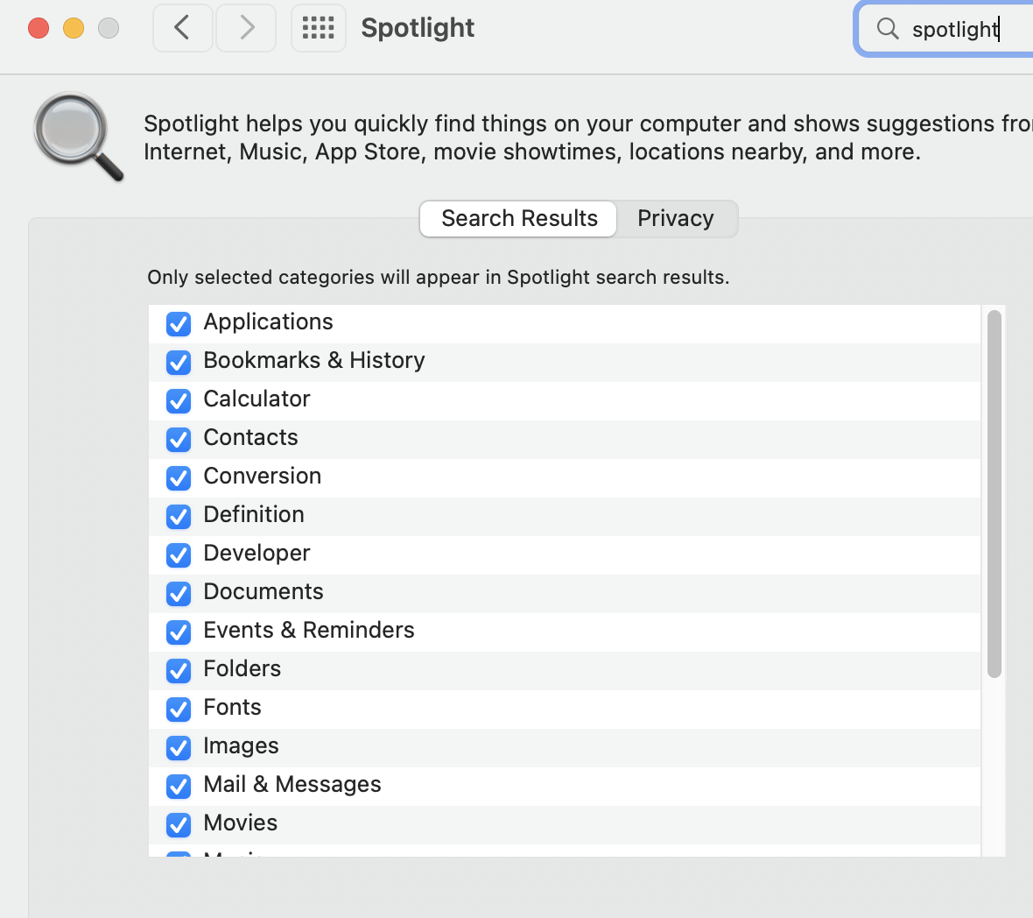1033x918 pixels.
Task: Switch to the Privacy tab
Action: click(675, 219)
